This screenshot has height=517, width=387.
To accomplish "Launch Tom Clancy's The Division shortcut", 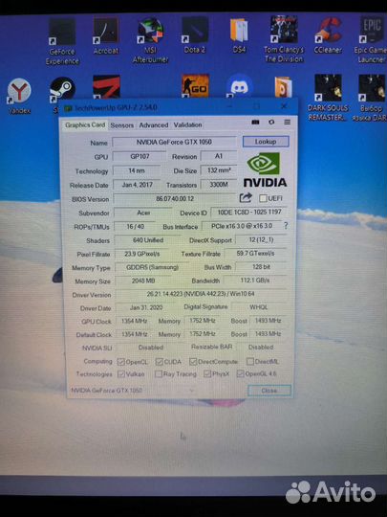I will [284, 39].
